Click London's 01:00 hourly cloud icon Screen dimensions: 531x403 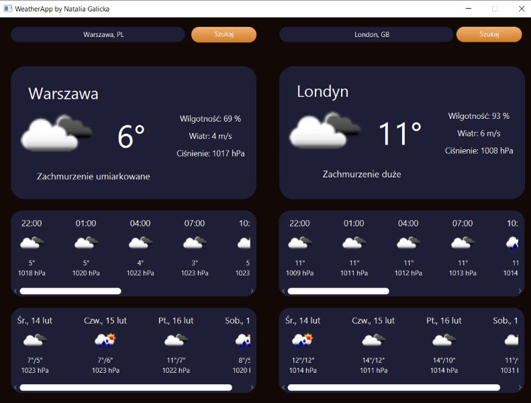point(354,243)
